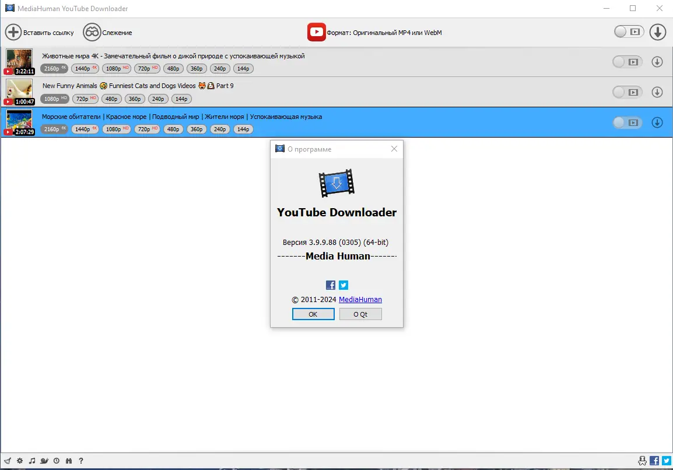Screen dimensions: 673x470
Task: Open help via the question mark icon
Action: (80, 461)
